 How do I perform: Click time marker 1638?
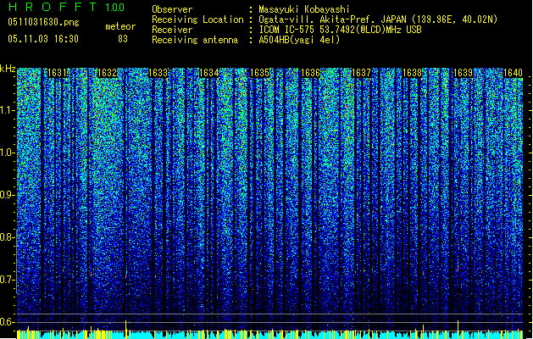tap(412, 73)
